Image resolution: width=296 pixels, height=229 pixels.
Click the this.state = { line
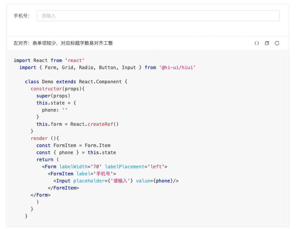click(x=56, y=103)
